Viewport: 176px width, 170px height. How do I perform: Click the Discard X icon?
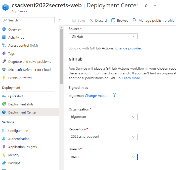tap(91, 20)
